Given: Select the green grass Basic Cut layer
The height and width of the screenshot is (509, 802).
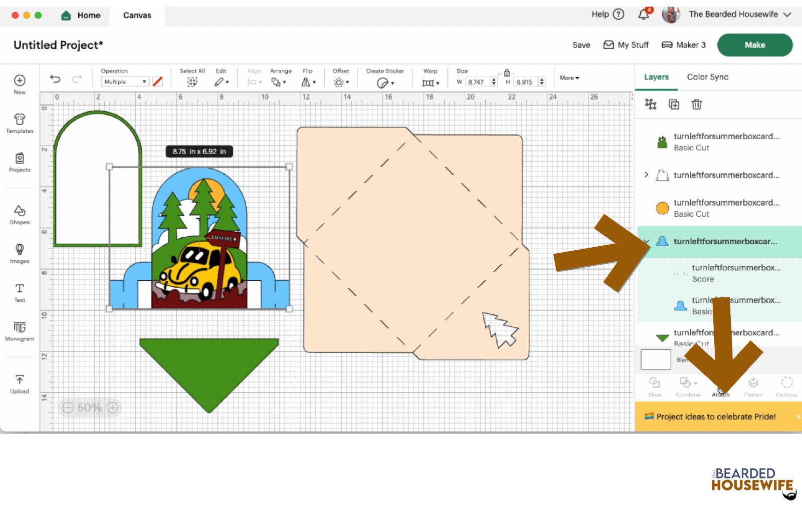Looking at the screenshot, I should pyautogui.click(x=719, y=142).
